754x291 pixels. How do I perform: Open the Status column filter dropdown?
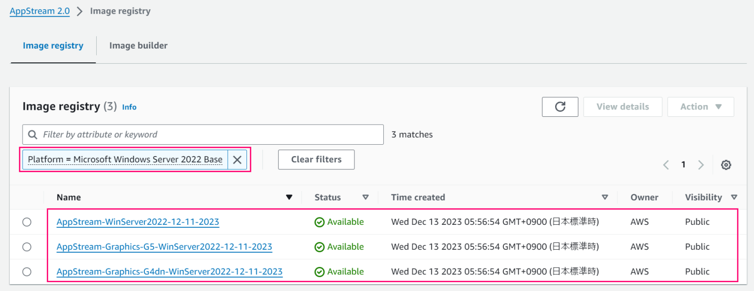tap(366, 197)
